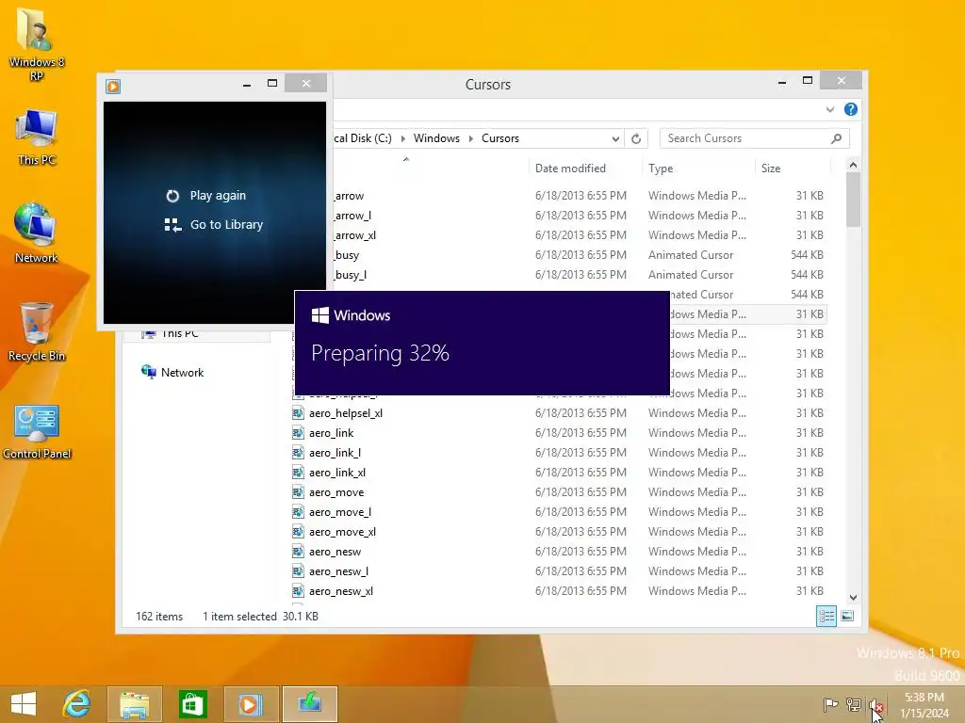Select the aero_link file

coord(331,433)
